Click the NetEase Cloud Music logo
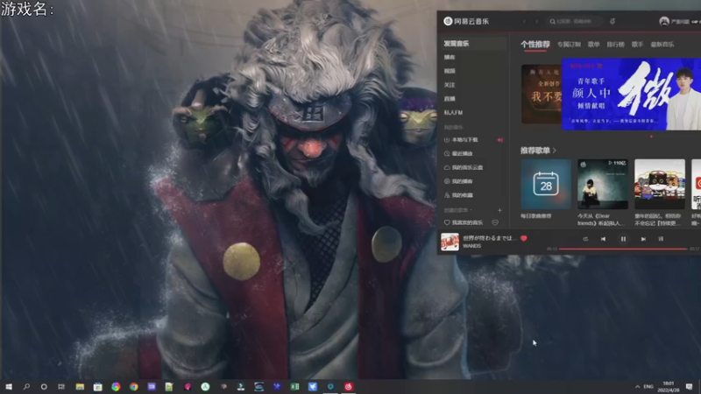701x394 pixels. 466,21
